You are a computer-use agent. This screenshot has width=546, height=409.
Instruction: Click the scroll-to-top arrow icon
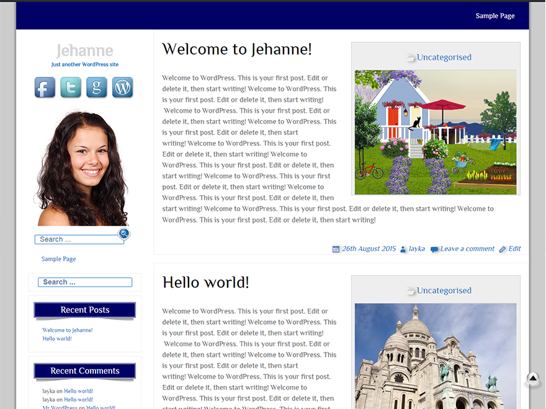[533, 378]
